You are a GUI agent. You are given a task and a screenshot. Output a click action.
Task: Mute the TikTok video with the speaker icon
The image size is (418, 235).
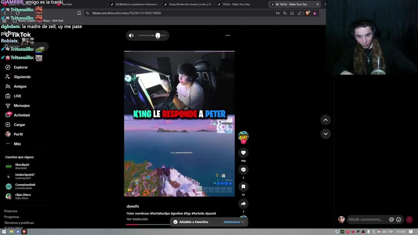[131, 36]
